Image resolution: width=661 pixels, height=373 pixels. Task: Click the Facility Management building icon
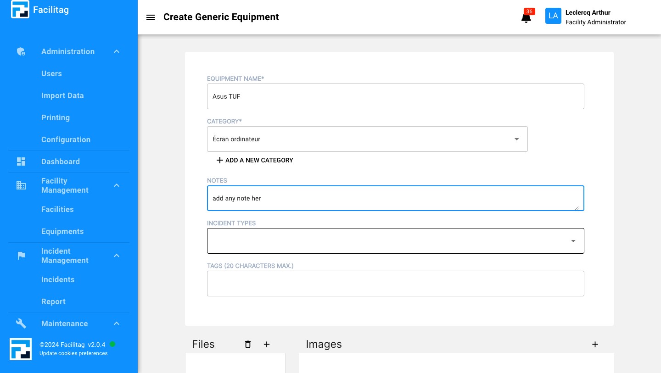pos(21,185)
